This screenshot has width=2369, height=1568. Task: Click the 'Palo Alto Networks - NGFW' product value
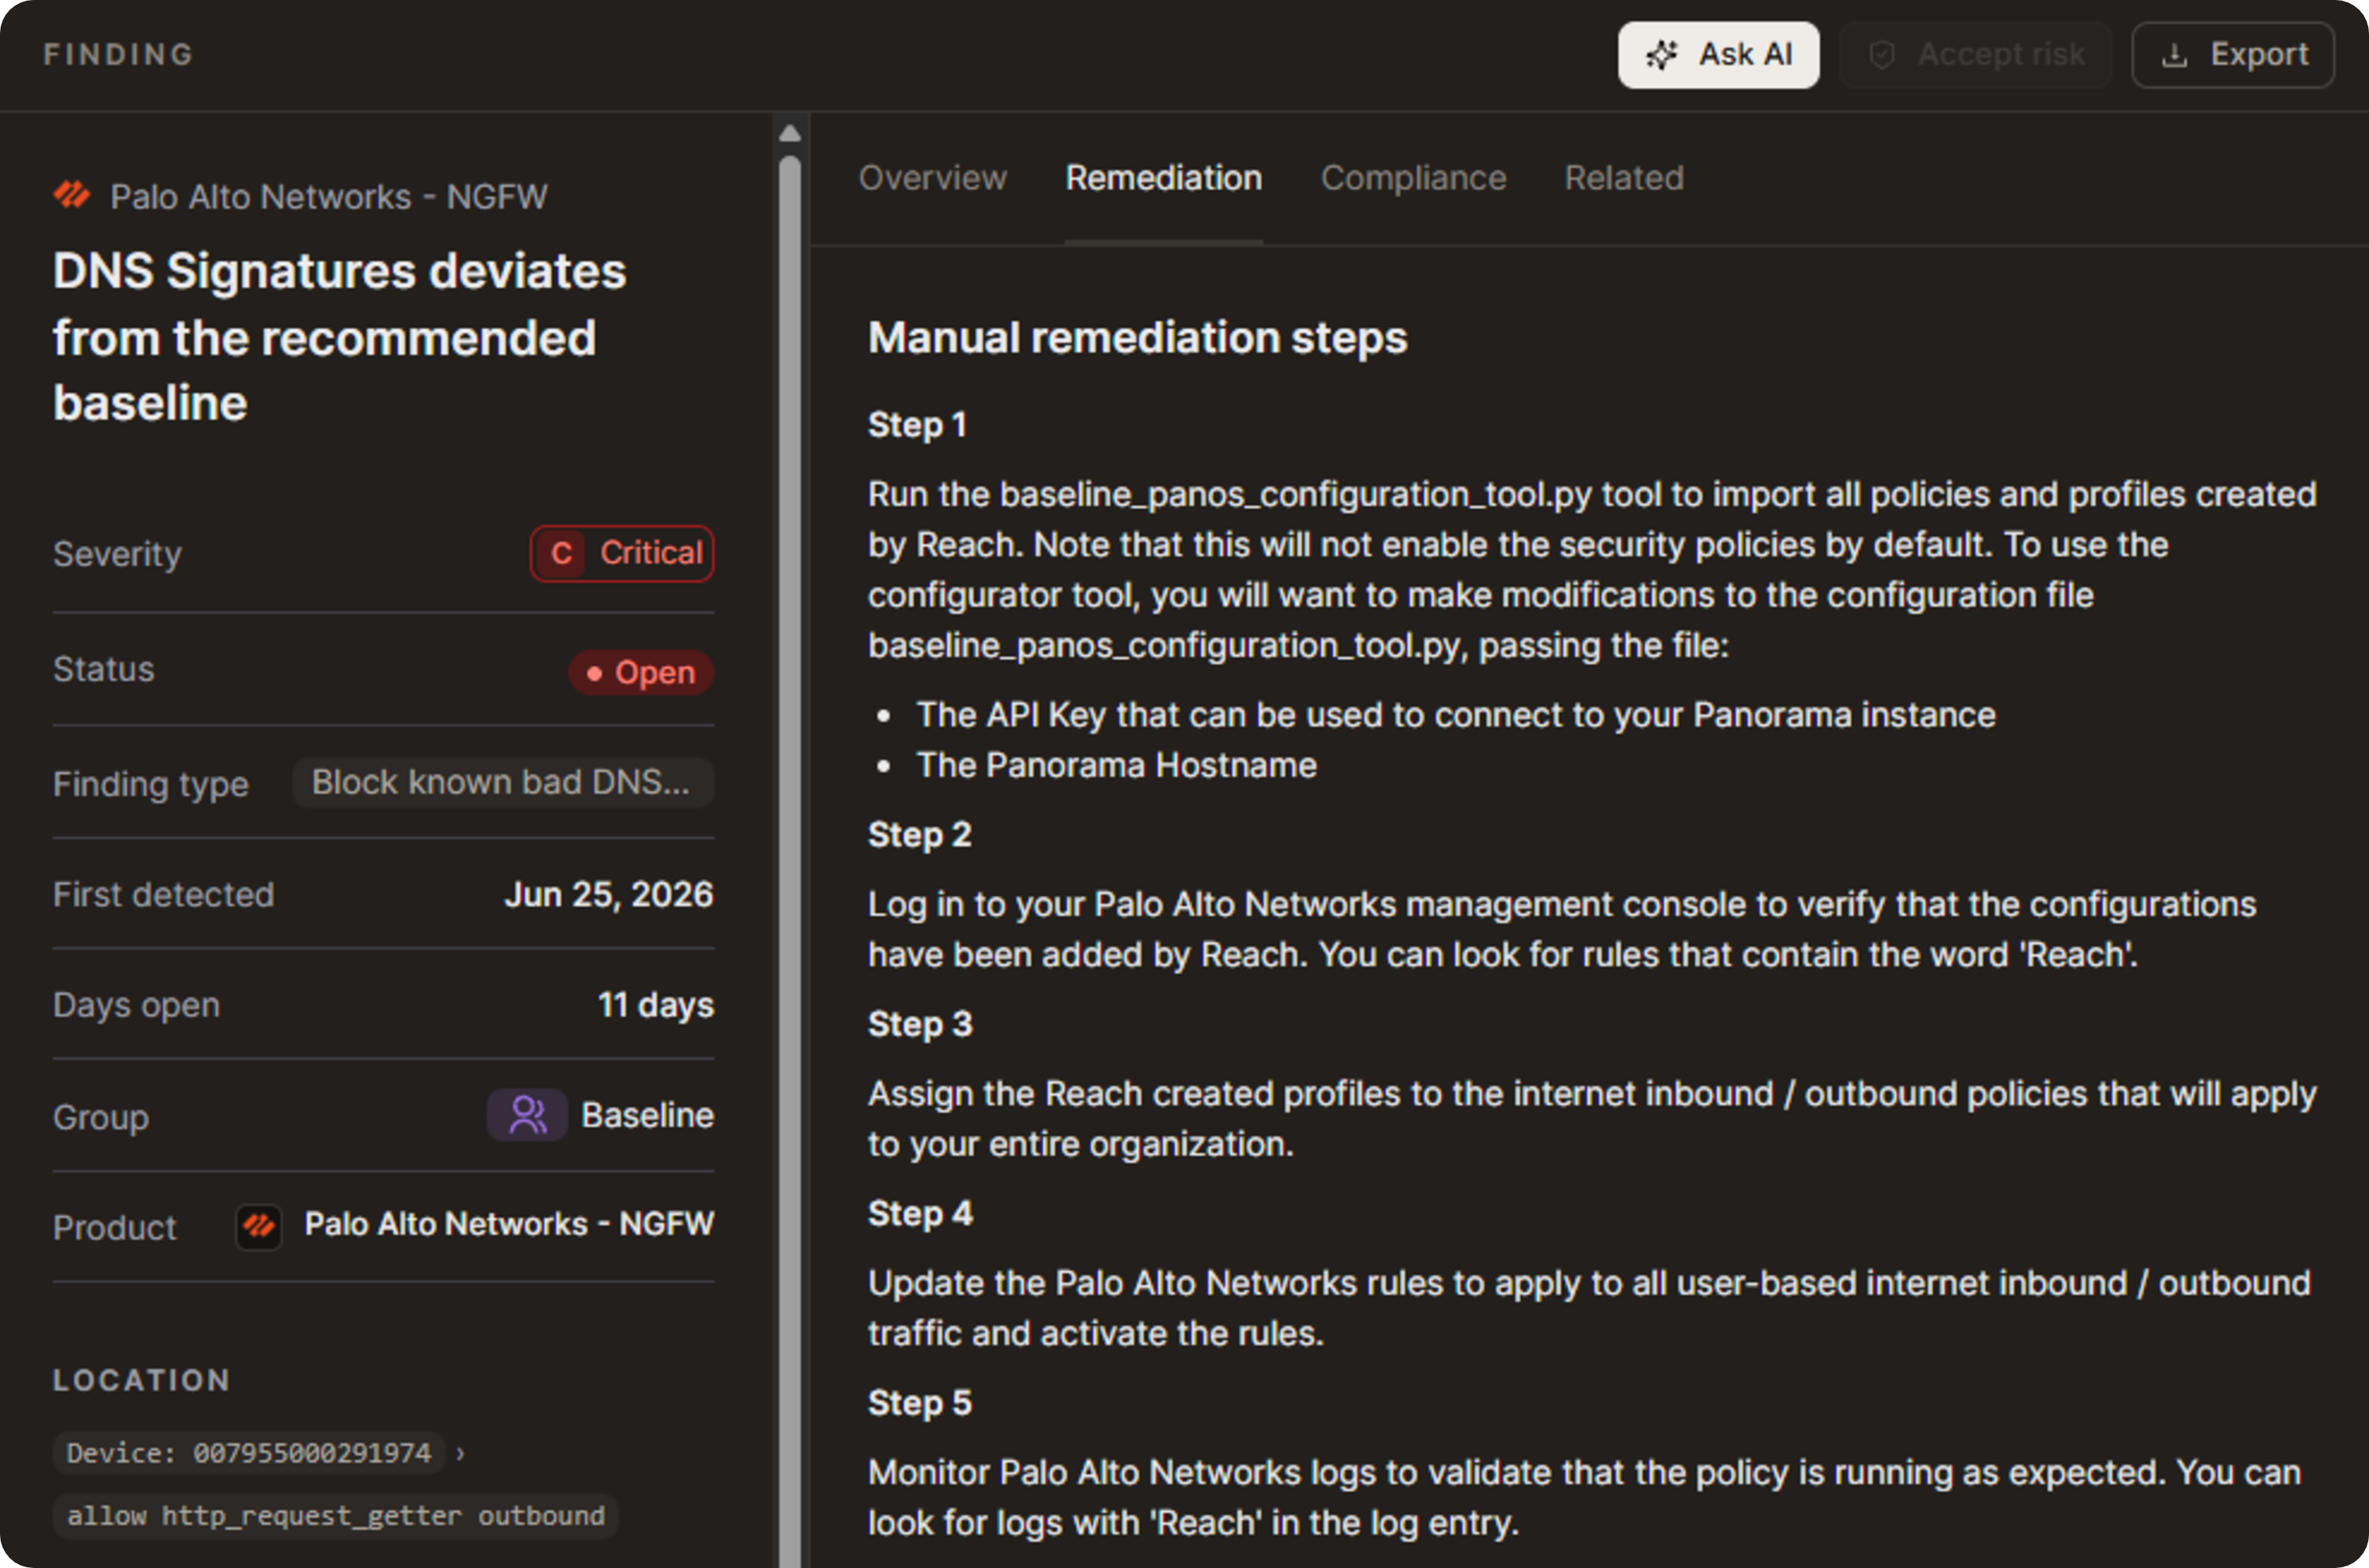coord(509,1224)
